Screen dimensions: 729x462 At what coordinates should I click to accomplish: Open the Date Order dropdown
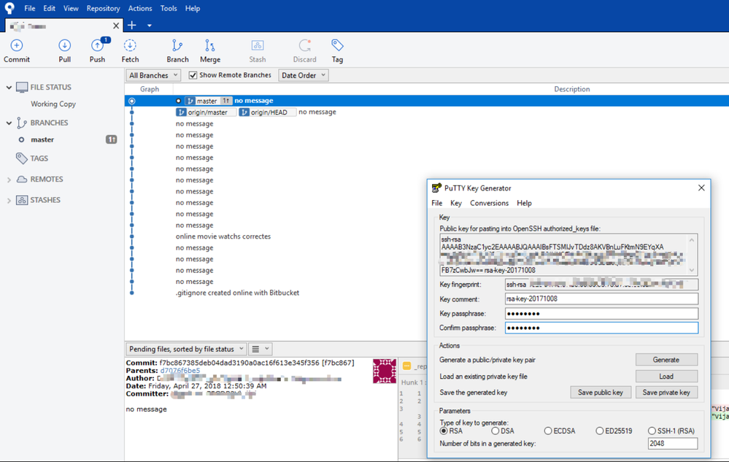[x=304, y=75]
